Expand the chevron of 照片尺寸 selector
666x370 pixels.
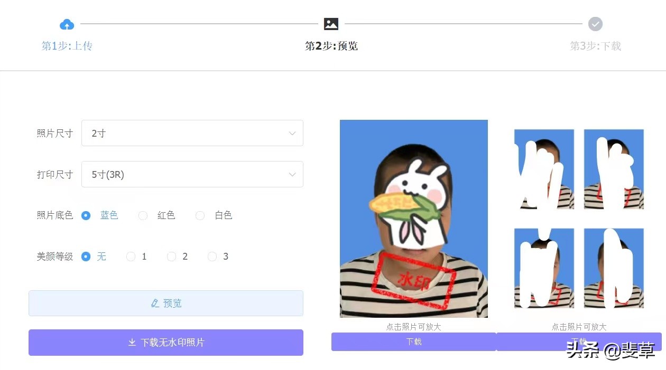tap(292, 133)
